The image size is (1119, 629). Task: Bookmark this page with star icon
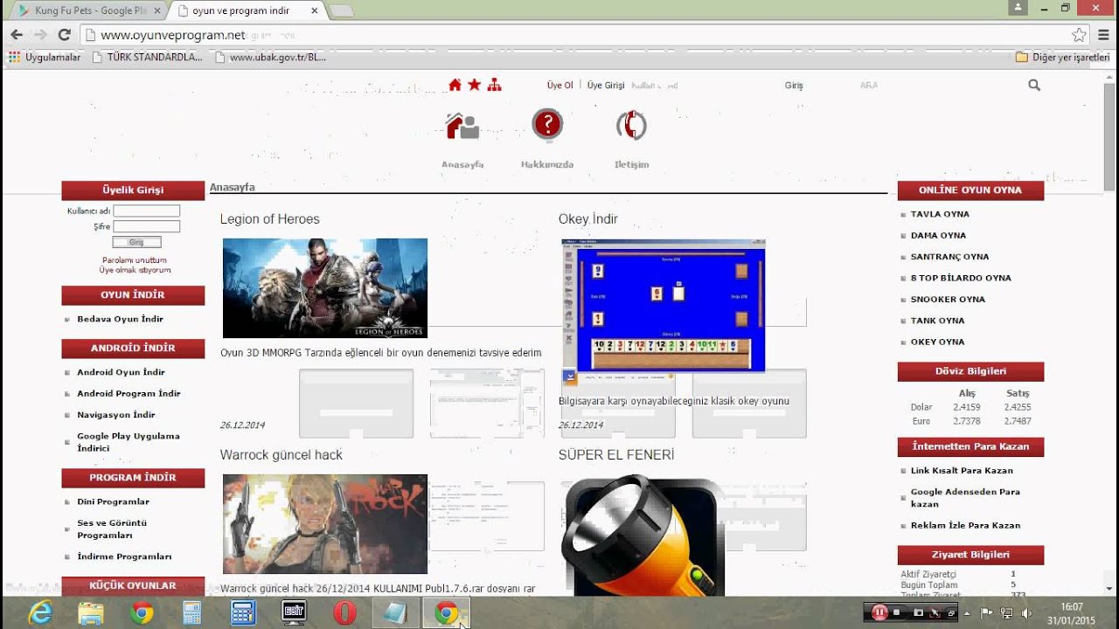point(1079,35)
